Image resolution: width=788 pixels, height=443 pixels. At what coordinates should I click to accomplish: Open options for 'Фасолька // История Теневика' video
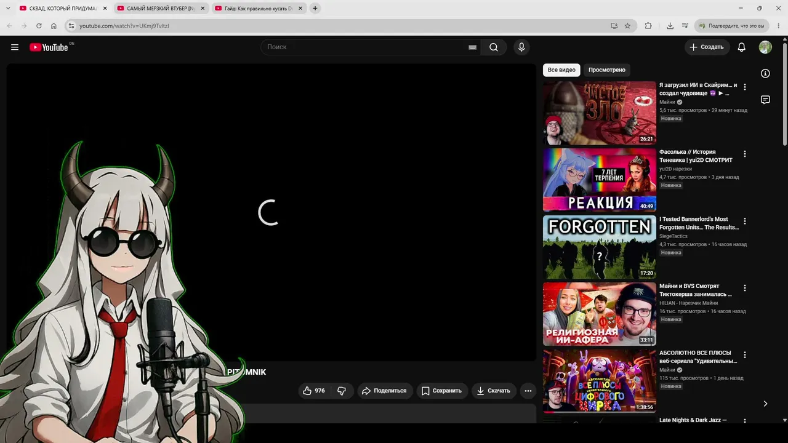pyautogui.click(x=745, y=154)
